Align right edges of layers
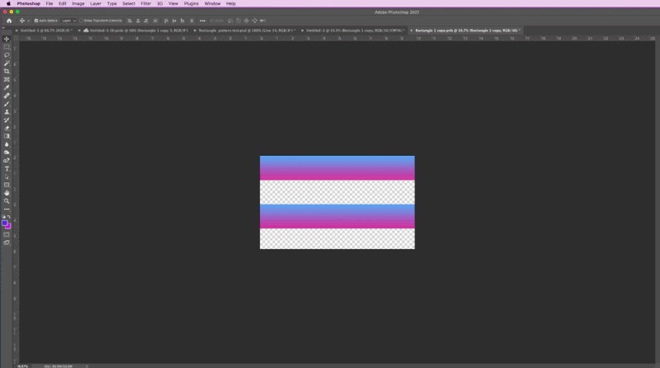This screenshot has width=660, height=368. [146, 21]
